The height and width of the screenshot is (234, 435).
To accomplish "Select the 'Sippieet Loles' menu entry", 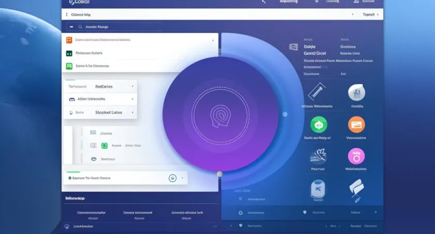I will 108,112.
